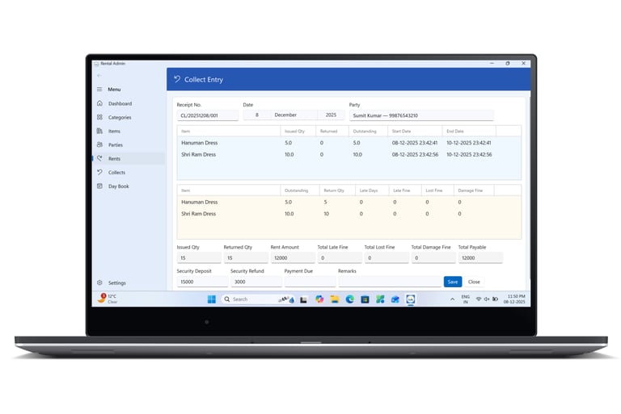621x414 pixels.
Task: Toggle the hamburger Menu icon
Action: pos(99,90)
